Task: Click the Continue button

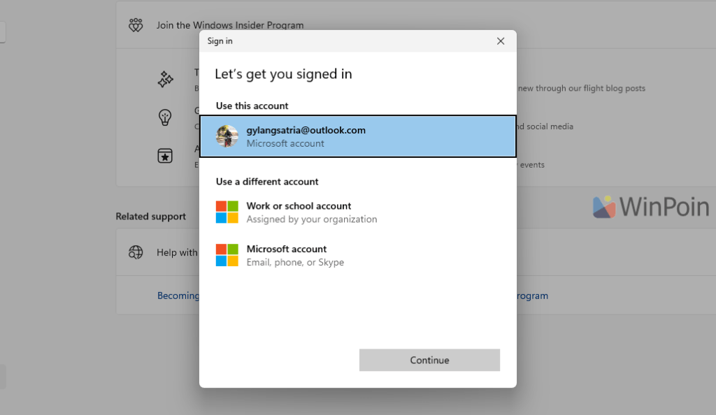Action: point(429,360)
